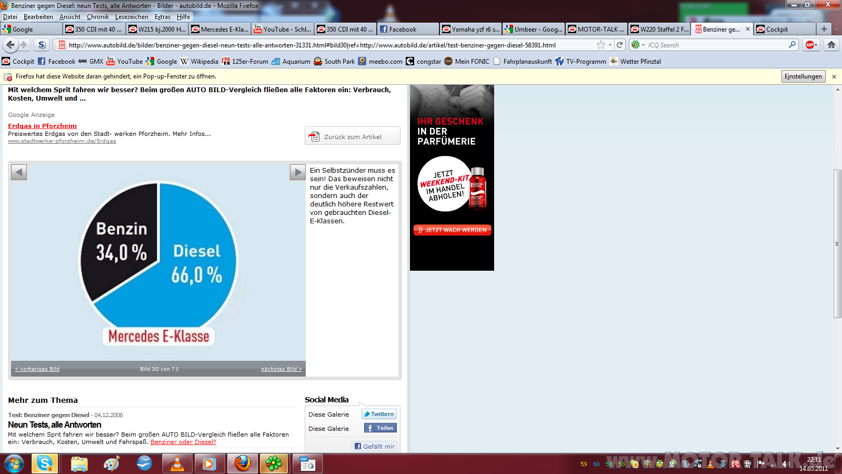Viewport: 842px width, 474px height.
Task: Click JETZT WACH WERDEN ad button
Action: coord(452,230)
